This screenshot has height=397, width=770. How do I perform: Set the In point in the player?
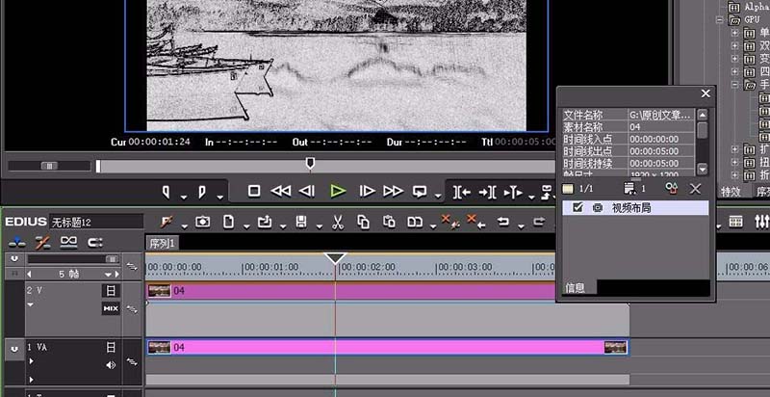tap(166, 192)
